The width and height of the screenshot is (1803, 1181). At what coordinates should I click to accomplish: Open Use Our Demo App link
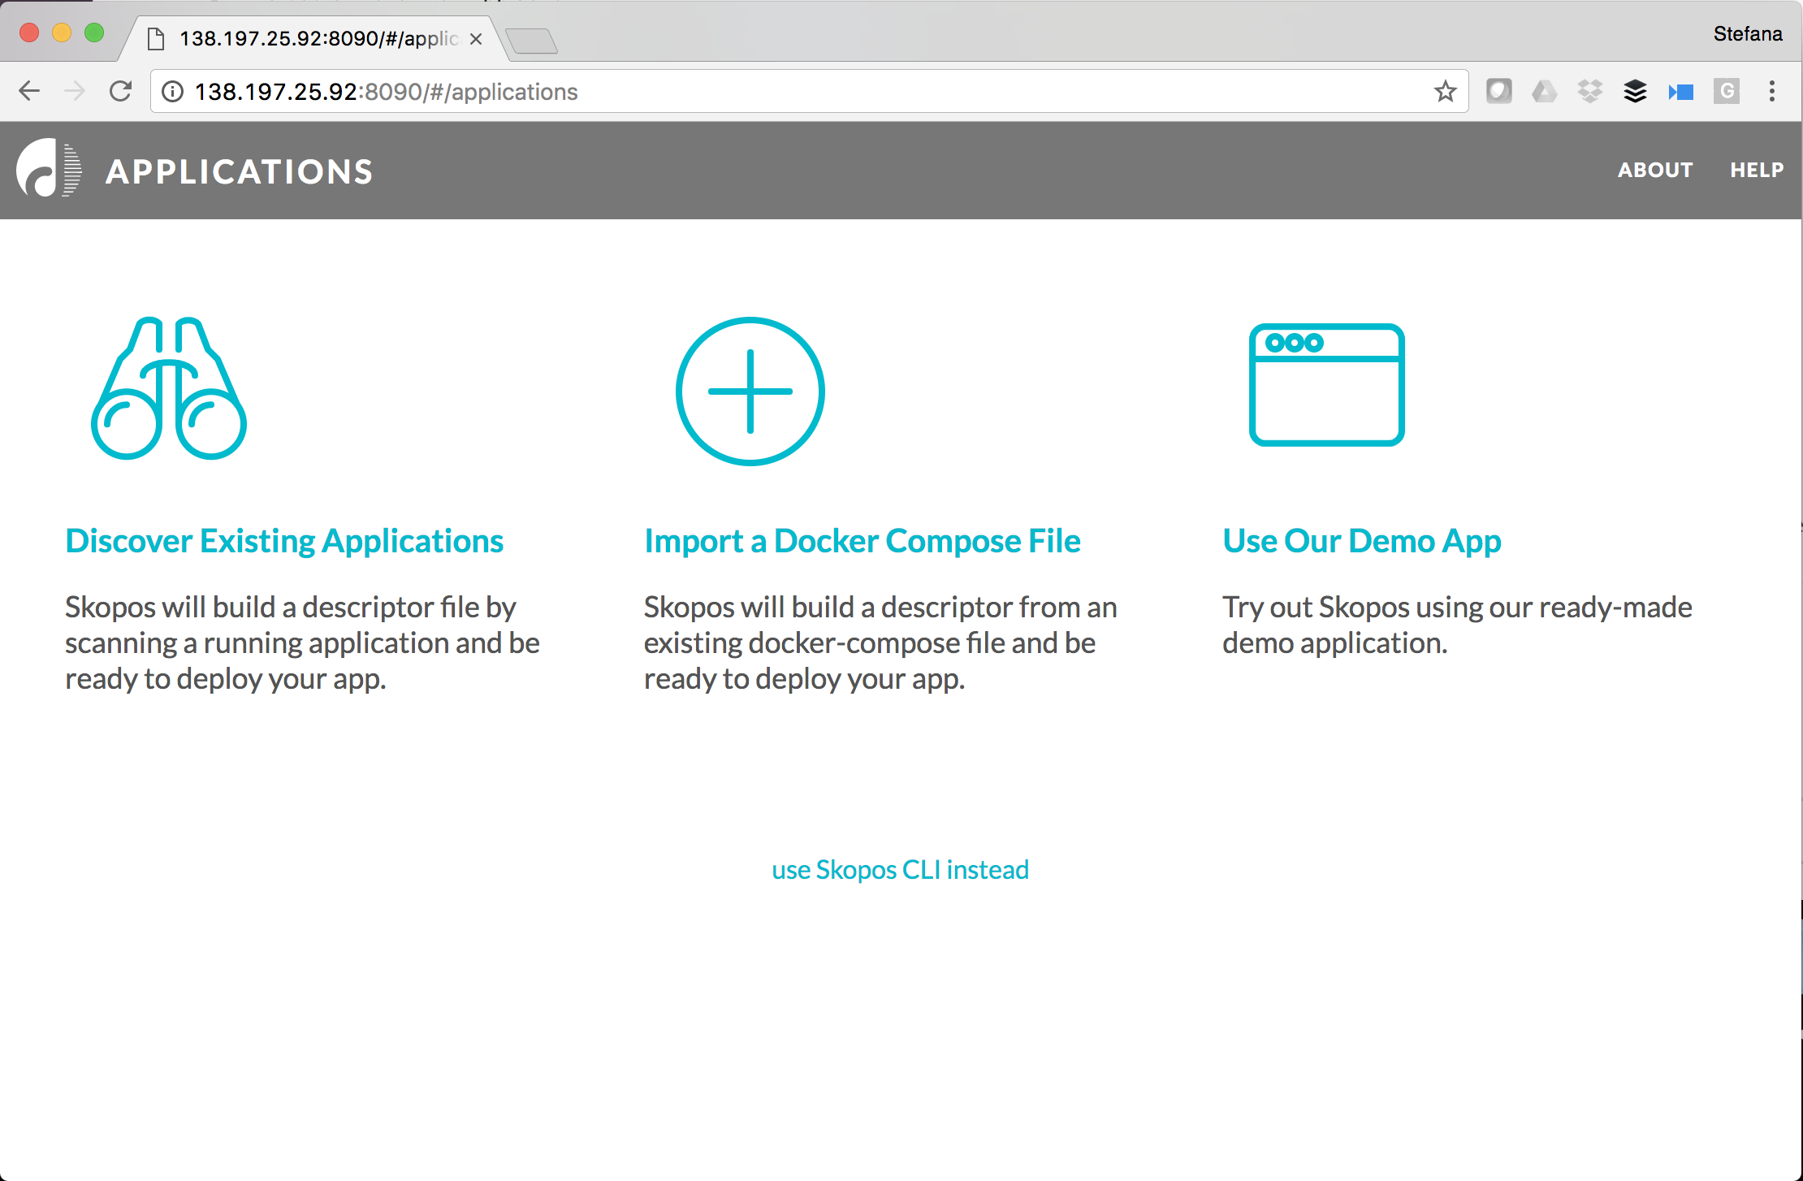[1362, 541]
